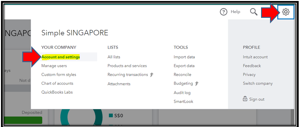Click the Recurring transactions upgrade arrow icon
The height and width of the screenshot is (127, 302).
[152, 74]
